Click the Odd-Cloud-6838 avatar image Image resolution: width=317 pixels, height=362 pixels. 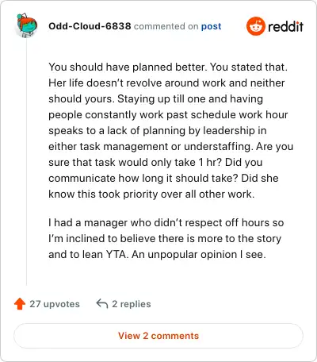26,25
